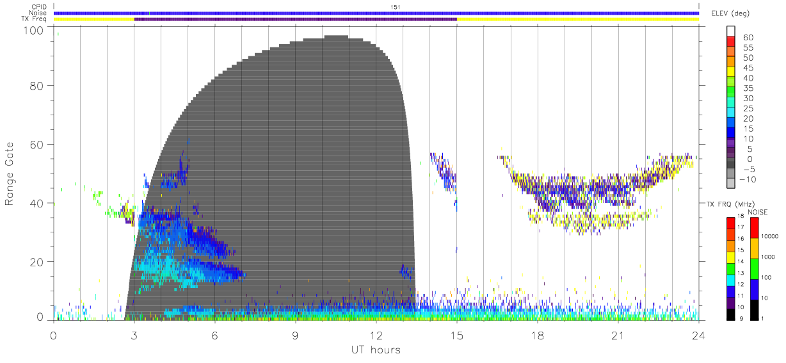The height and width of the screenshot is (363, 786).
Task: Click x-axis tick label 6
Action: (x=215, y=335)
